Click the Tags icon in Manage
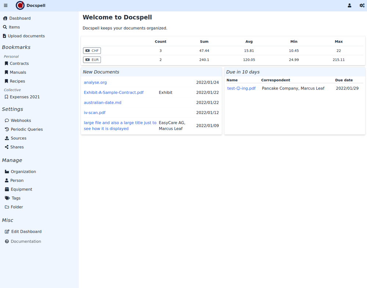This screenshot has height=288, width=367. (x=7, y=198)
